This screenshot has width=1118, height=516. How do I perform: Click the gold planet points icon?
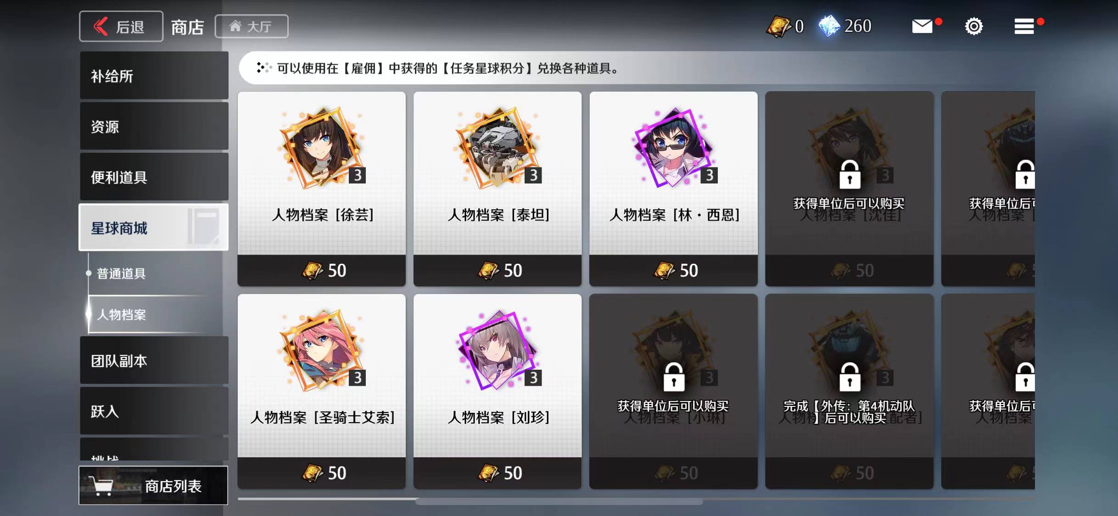(778, 26)
